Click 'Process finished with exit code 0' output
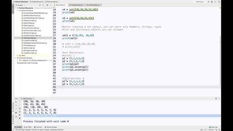The height and width of the screenshot is (131, 233). [x=46, y=122]
